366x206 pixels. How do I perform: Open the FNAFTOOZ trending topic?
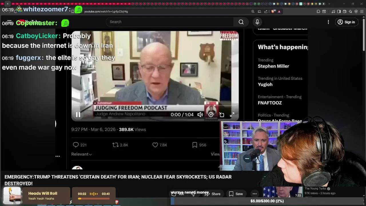click(270, 103)
